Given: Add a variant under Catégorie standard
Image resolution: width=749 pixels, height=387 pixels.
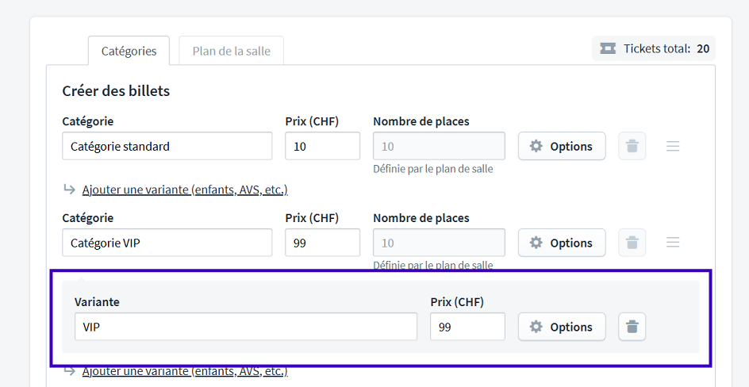Looking at the screenshot, I should [x=184, y=190].
